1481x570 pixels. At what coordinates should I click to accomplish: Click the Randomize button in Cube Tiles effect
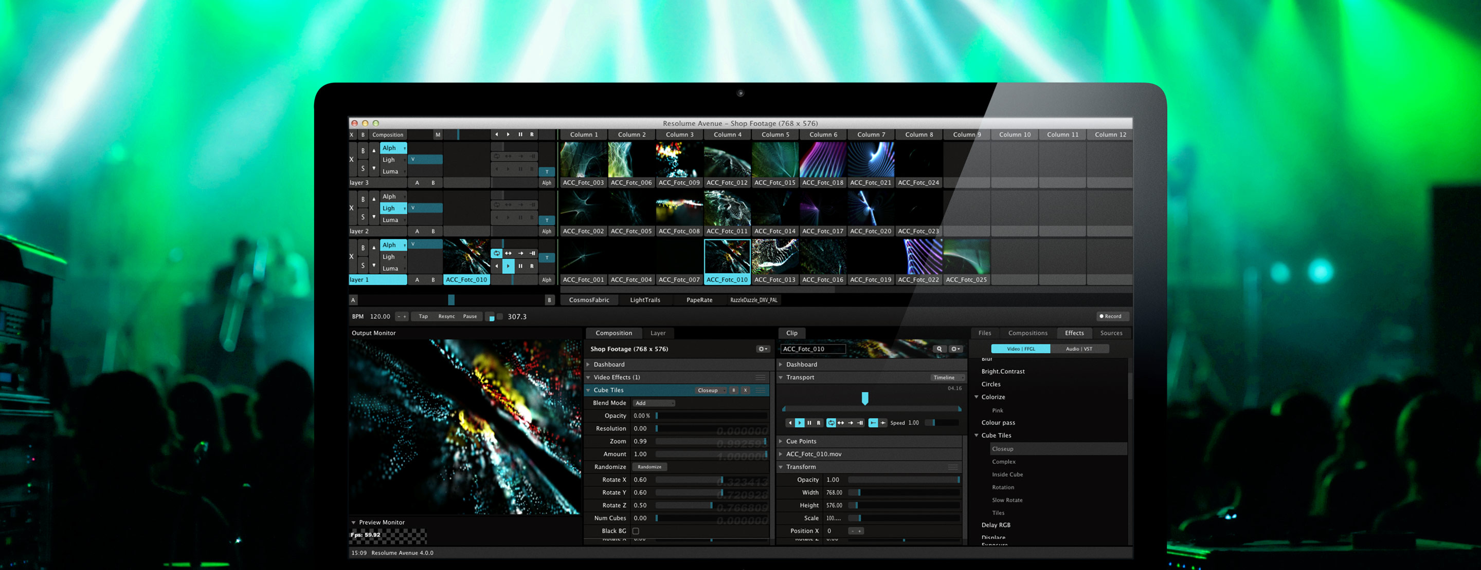[648, 467]
